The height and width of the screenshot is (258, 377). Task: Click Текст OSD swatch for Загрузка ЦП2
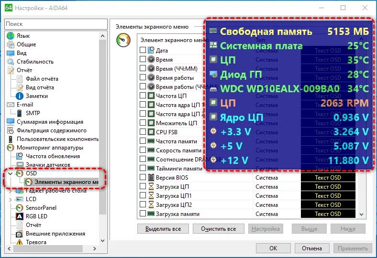pyautogui.click(x=328, y=205)
